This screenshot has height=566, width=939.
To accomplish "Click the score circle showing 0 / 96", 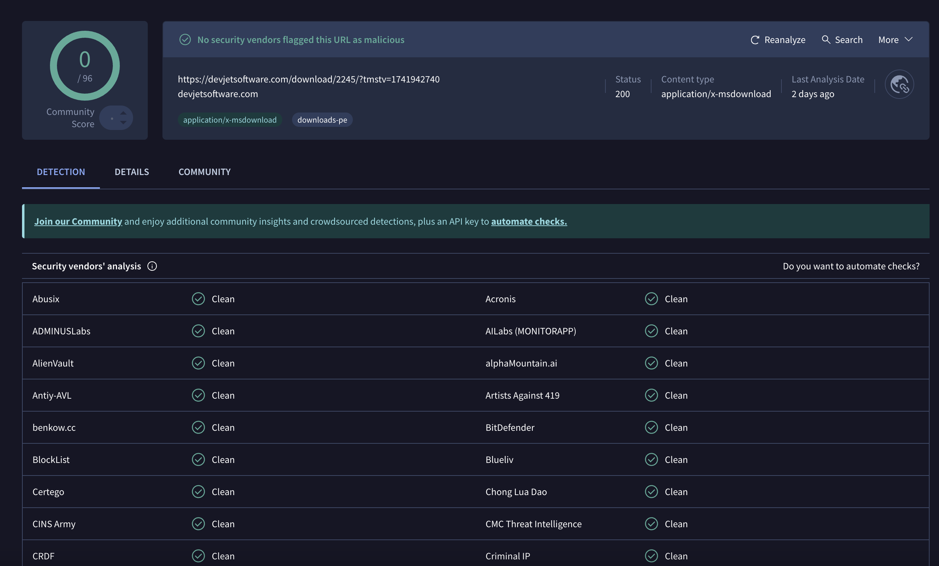I will [85, 66].
